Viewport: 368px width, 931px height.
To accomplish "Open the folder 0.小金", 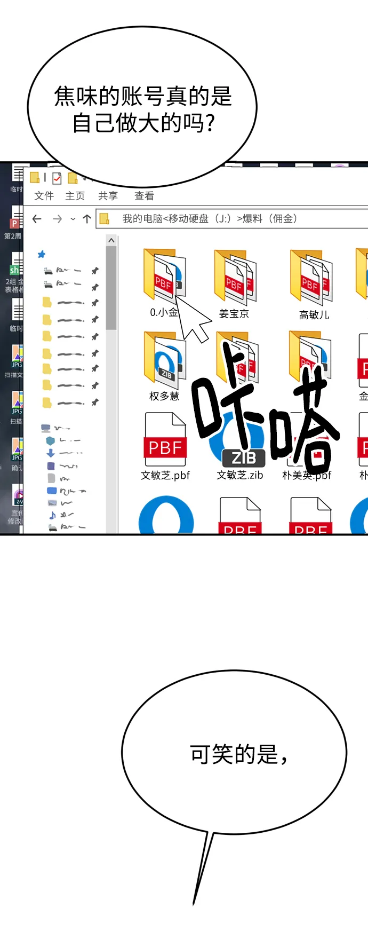I will (164, 283).
